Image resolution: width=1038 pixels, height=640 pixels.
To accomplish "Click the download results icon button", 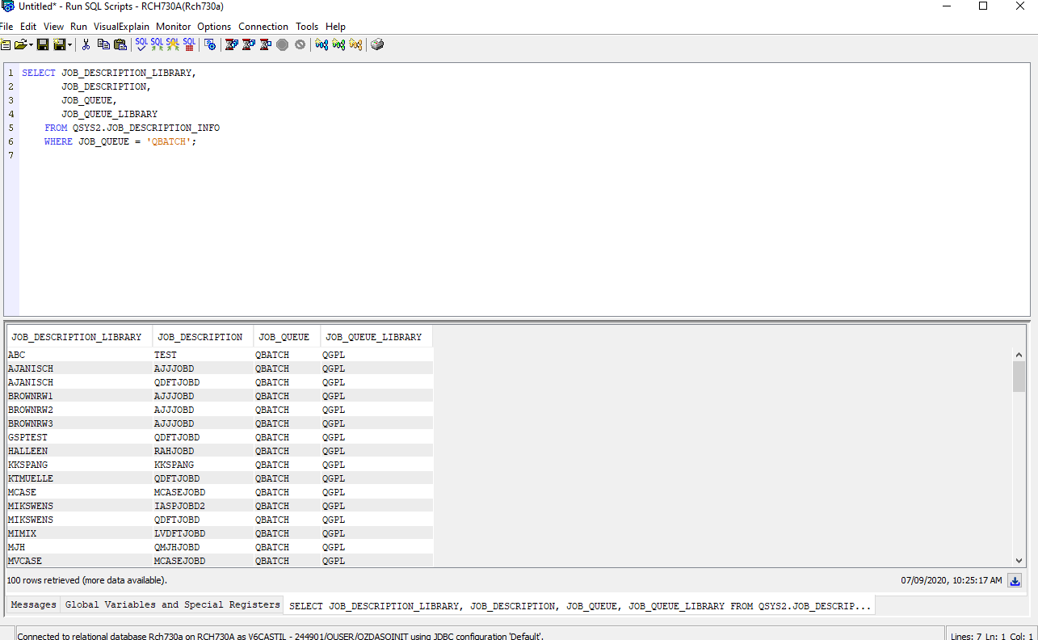I will pos(1015,580).
